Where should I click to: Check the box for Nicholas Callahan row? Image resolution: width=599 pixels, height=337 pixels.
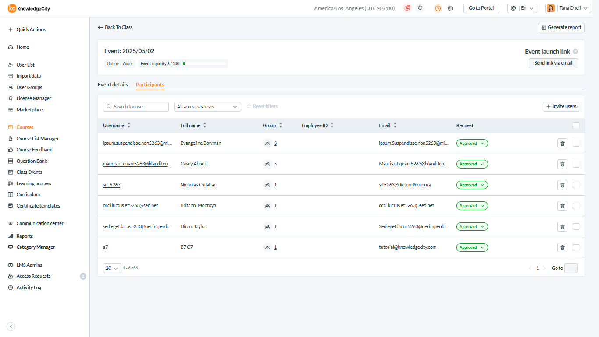point(576,185)
